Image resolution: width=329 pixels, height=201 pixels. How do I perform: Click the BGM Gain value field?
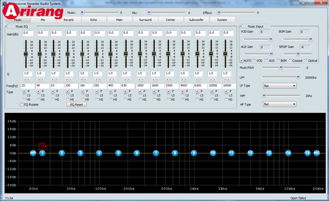tap(305, 32)
